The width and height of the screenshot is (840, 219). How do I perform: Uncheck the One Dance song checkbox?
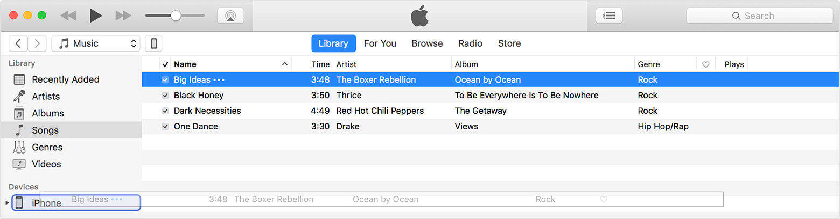coord(165,126)
